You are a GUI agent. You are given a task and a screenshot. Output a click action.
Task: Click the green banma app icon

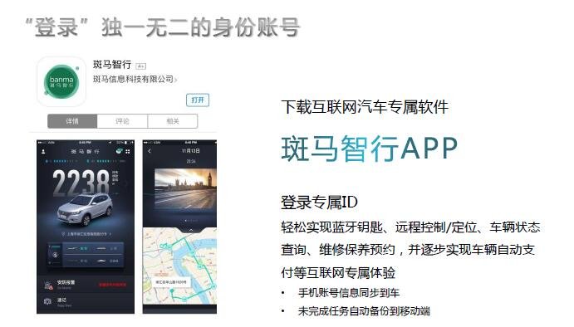point(61,82)
